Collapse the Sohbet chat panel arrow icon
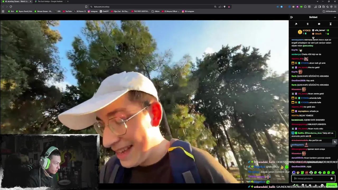 click(x=292, y=17)
